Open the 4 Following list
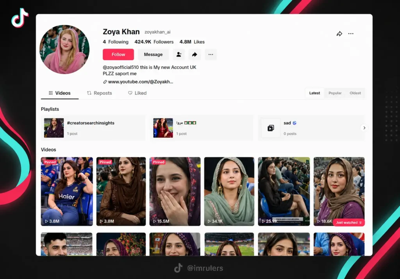The height and width of the screenshot is (279, 400). tap(116, 42)
